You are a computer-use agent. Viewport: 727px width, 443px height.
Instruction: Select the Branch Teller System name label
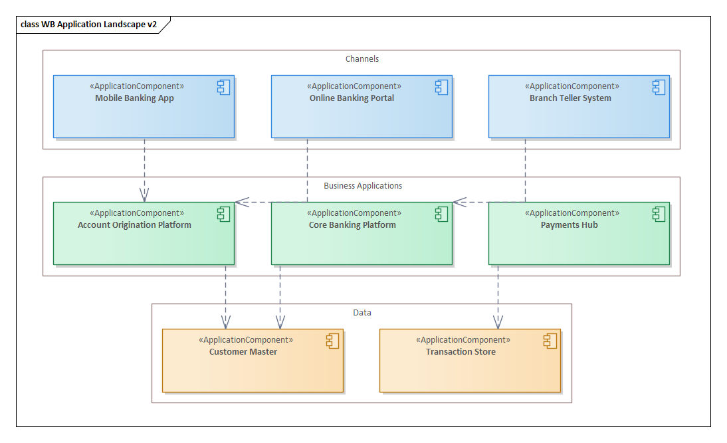[x=570, y=98]
